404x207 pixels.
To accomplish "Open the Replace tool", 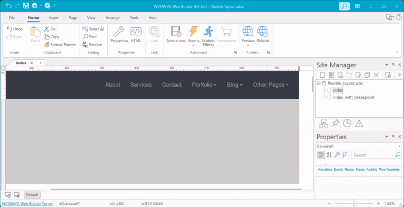I will click(92, 45).
